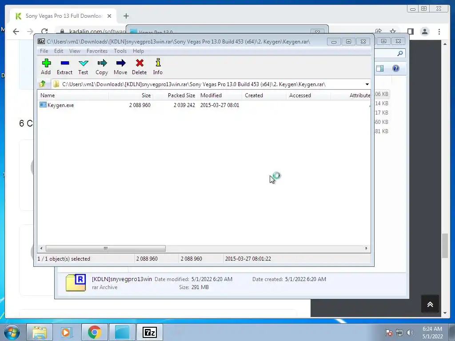This screenshot has height=341, width=455.
Task: Open the Favorites menu
Action: (97, 51)
